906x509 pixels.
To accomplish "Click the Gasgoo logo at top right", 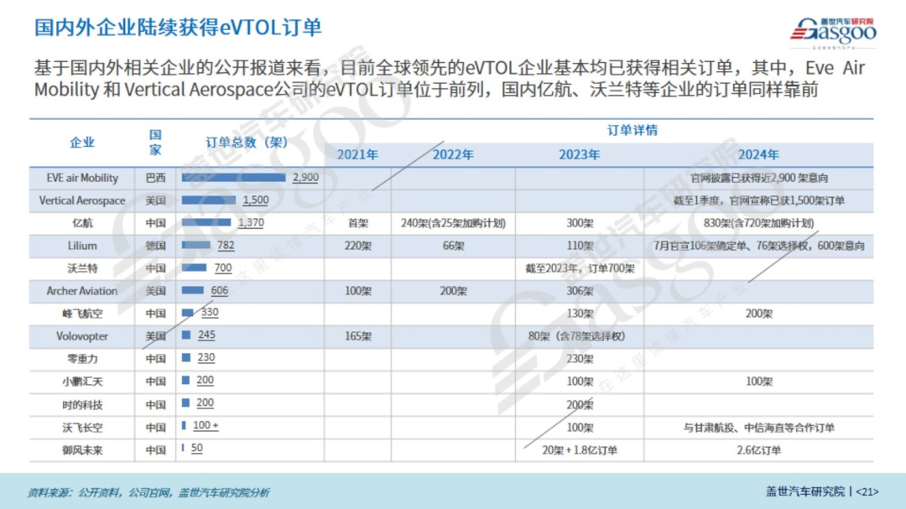I will click(x=833, y=33).
